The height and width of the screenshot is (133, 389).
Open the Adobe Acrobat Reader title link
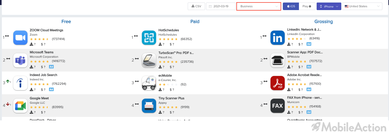pos(304,75)
